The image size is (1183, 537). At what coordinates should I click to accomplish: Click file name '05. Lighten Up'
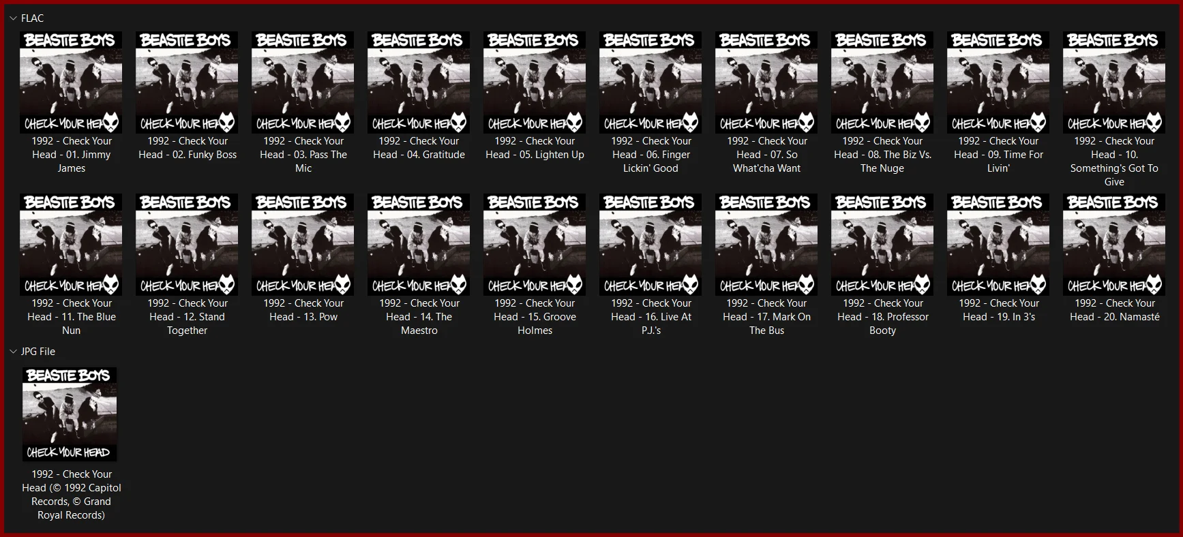[x=535, y=148]
